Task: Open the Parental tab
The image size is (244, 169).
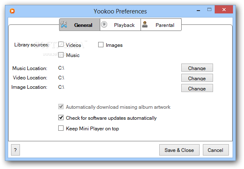Action: 161,25
